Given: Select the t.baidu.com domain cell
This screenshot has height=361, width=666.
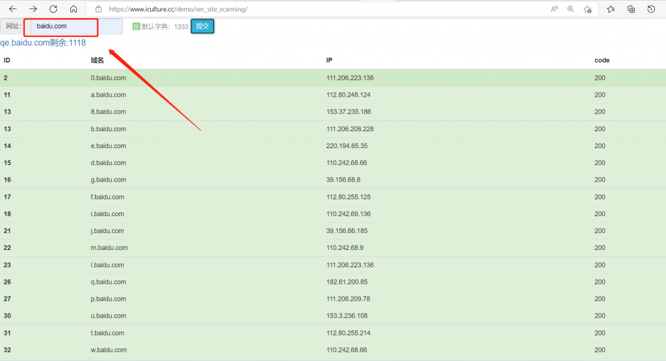Looking at the screenshot, I should click(x=107, y=333).
